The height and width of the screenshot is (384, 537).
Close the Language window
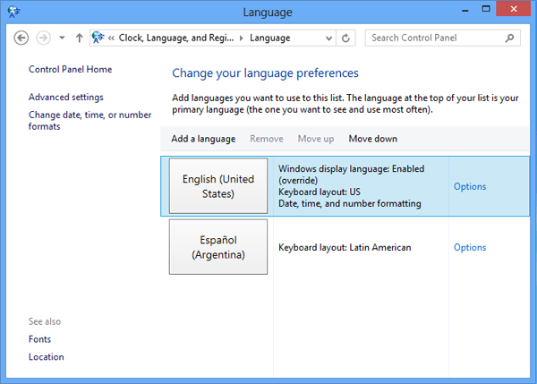pos(513,9)
